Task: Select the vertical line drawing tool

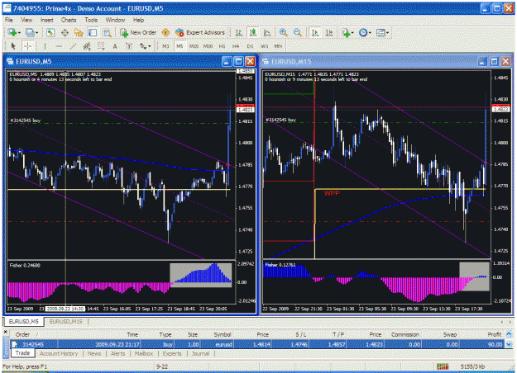Action: point(45,46)
